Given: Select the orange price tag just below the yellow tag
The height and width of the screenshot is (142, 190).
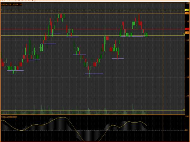Looking at the screenshot, I should 187,13.
